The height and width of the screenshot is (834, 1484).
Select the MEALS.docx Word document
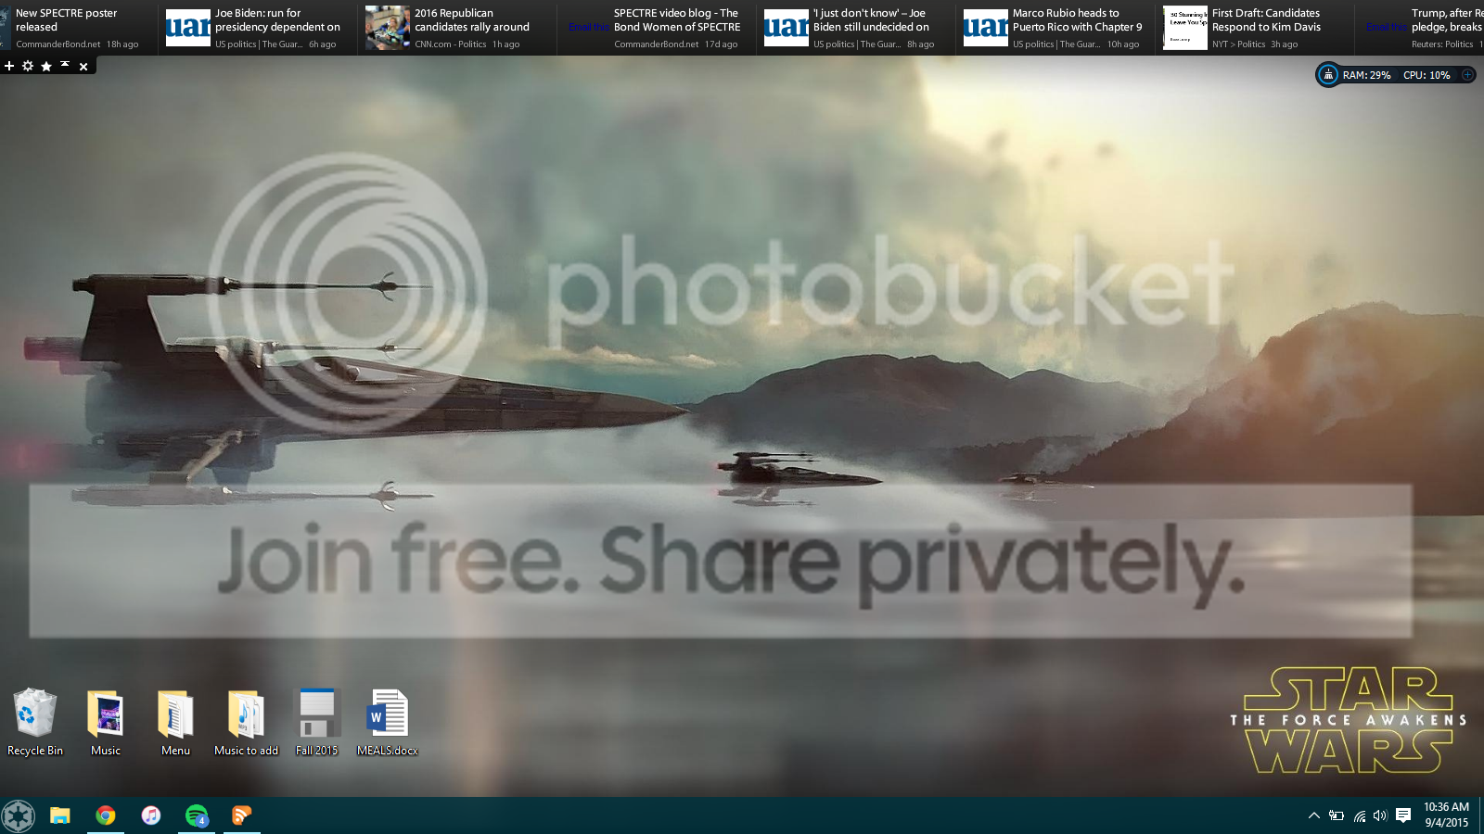[x=388, y=723]
